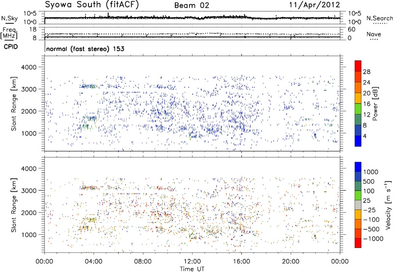This screenshot has height=272, width=393.
Task: Click the '4000' tick on Power panel
Action: (x=28, y=67)
